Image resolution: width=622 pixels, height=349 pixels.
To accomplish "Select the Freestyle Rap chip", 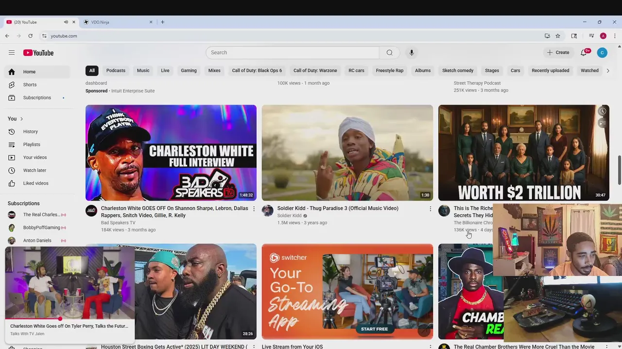I will click(389, 71).
